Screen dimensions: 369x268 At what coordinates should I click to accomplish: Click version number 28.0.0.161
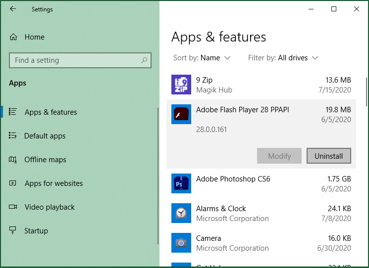pos(211,130)
